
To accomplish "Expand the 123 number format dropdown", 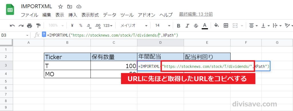I will point(108,26).
